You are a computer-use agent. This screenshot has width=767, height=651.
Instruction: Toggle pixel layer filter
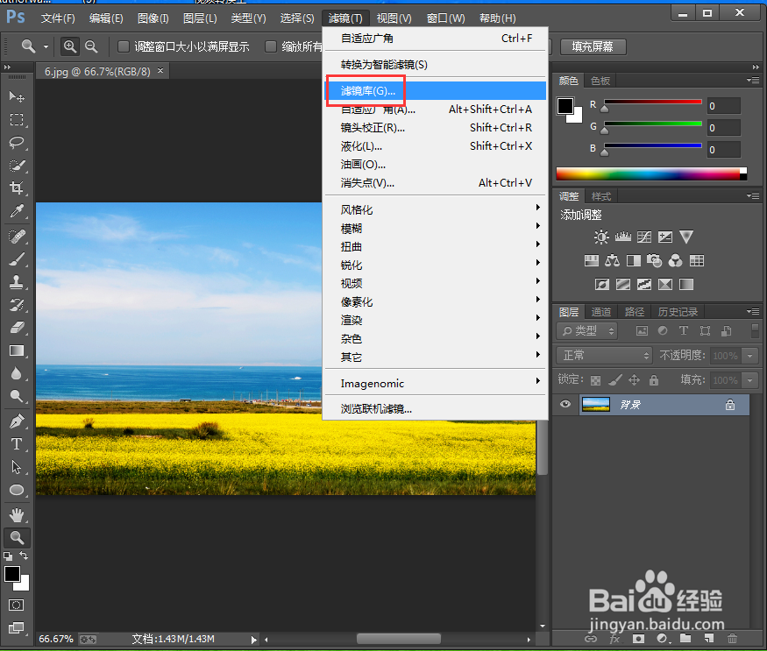coord(642,331)
